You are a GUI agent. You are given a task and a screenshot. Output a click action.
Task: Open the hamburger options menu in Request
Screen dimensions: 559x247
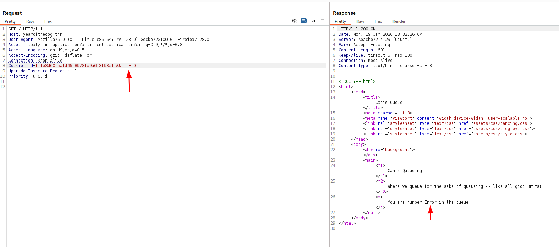(x=323, y=21)
